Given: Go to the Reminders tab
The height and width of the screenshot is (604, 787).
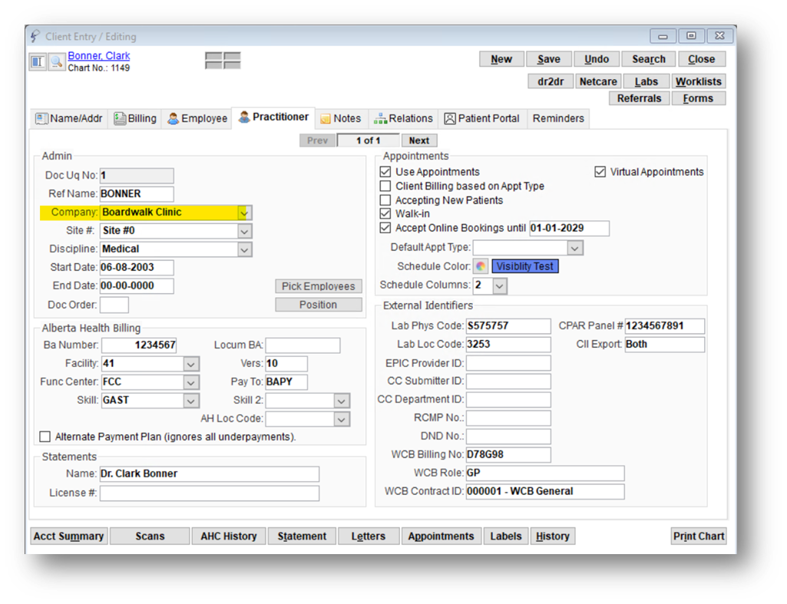Looking at the screenshot, I should [558, 119].
